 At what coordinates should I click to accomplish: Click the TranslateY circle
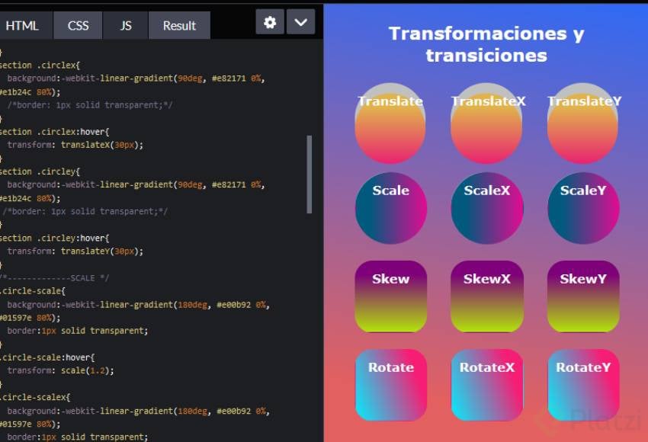pyautogui.click(x=583, y=124)
